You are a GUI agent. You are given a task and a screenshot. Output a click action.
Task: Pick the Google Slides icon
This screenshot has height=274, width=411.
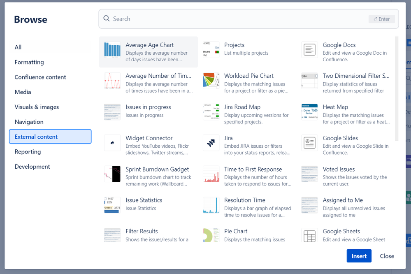coord(309,143)
